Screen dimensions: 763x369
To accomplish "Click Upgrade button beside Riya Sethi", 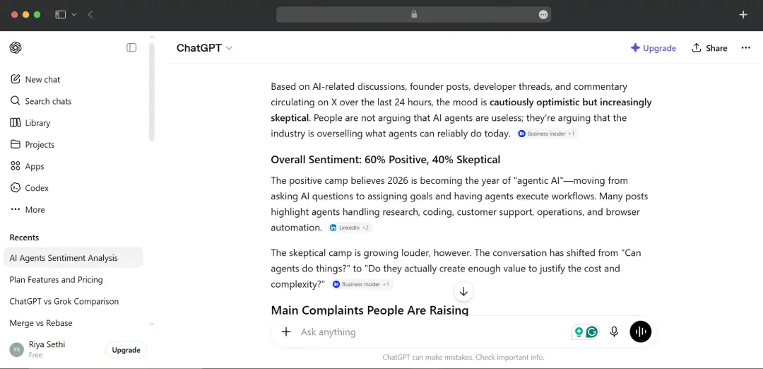I will [x=126, y=350].
